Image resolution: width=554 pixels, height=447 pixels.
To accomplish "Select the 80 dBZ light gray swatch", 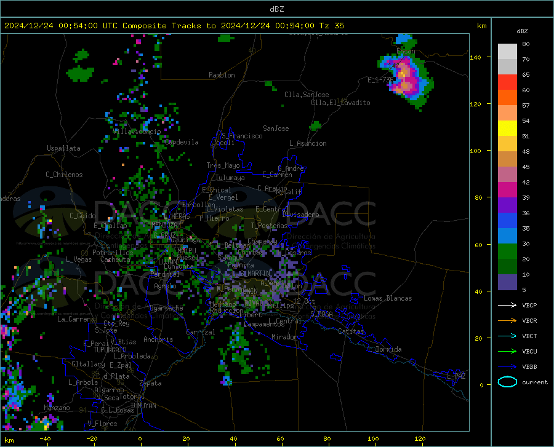I will 507,51.
